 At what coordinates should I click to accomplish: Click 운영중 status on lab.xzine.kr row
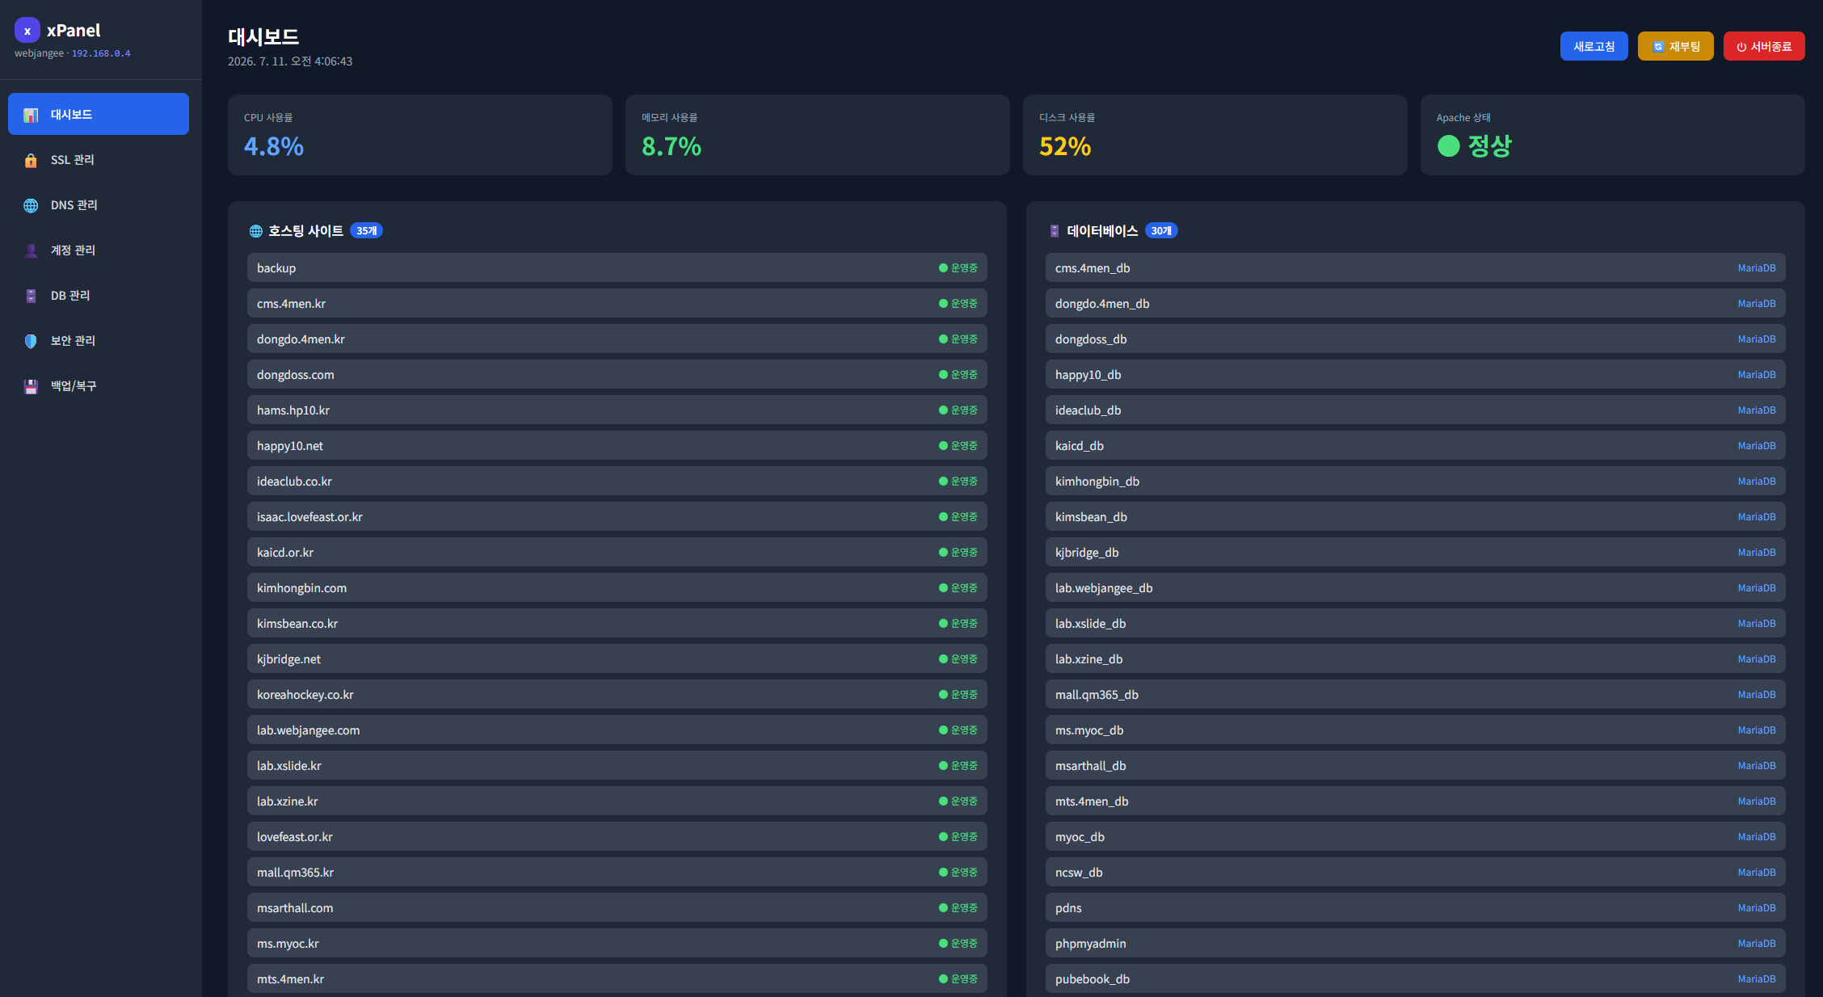coord(958,801)
